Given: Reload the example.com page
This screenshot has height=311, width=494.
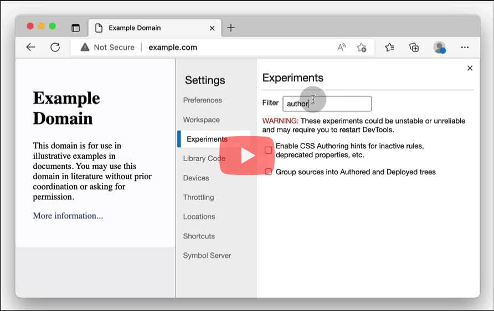Looking at the screenshot, I should (x=55, y=47).
